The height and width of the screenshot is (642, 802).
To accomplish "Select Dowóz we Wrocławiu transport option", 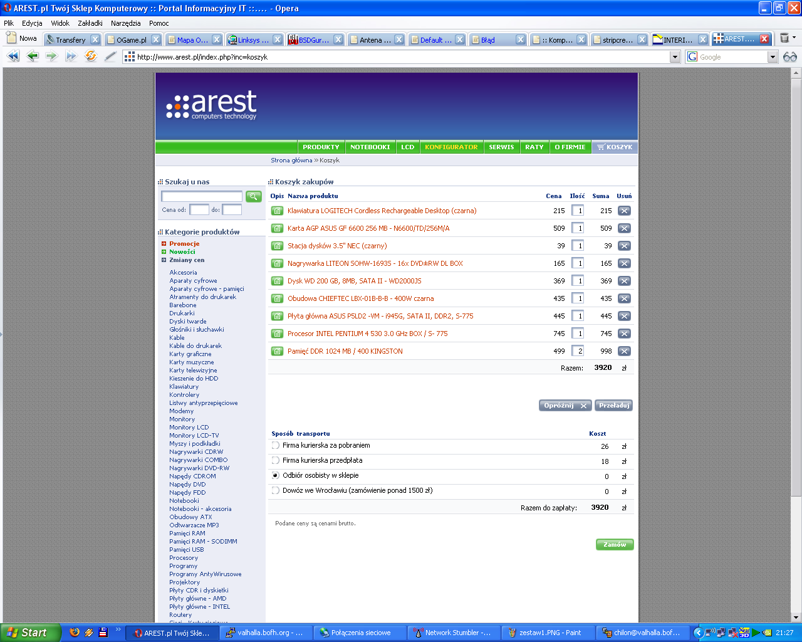I will click(x=276, y=491).
